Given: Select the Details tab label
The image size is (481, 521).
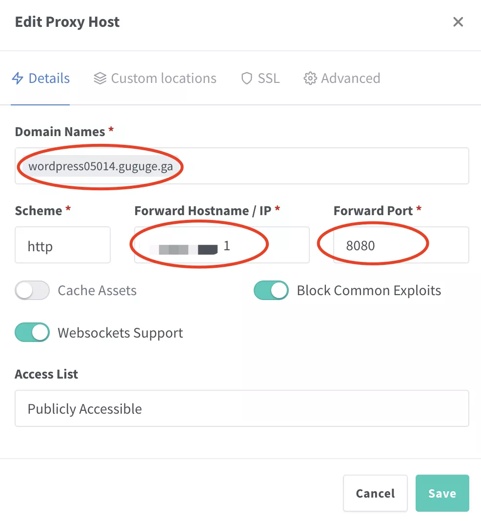Looking at the screenshot, I should 49,79.
